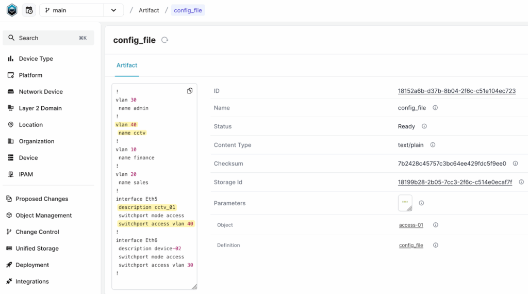Click the Device Type icon in sidebar

[x=11, y=59]
